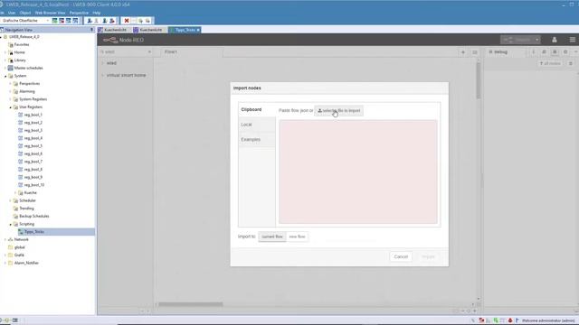Viewport: 579px width, 325px height.
Task: Open the Deploy dropdown arrow
Action: pyautogui.click(x=536, y=40)
